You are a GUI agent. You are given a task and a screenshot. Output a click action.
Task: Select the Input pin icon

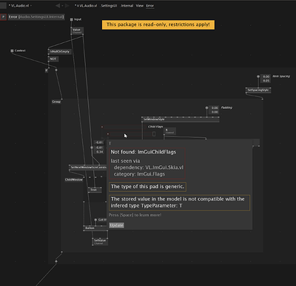click(72, 19)
